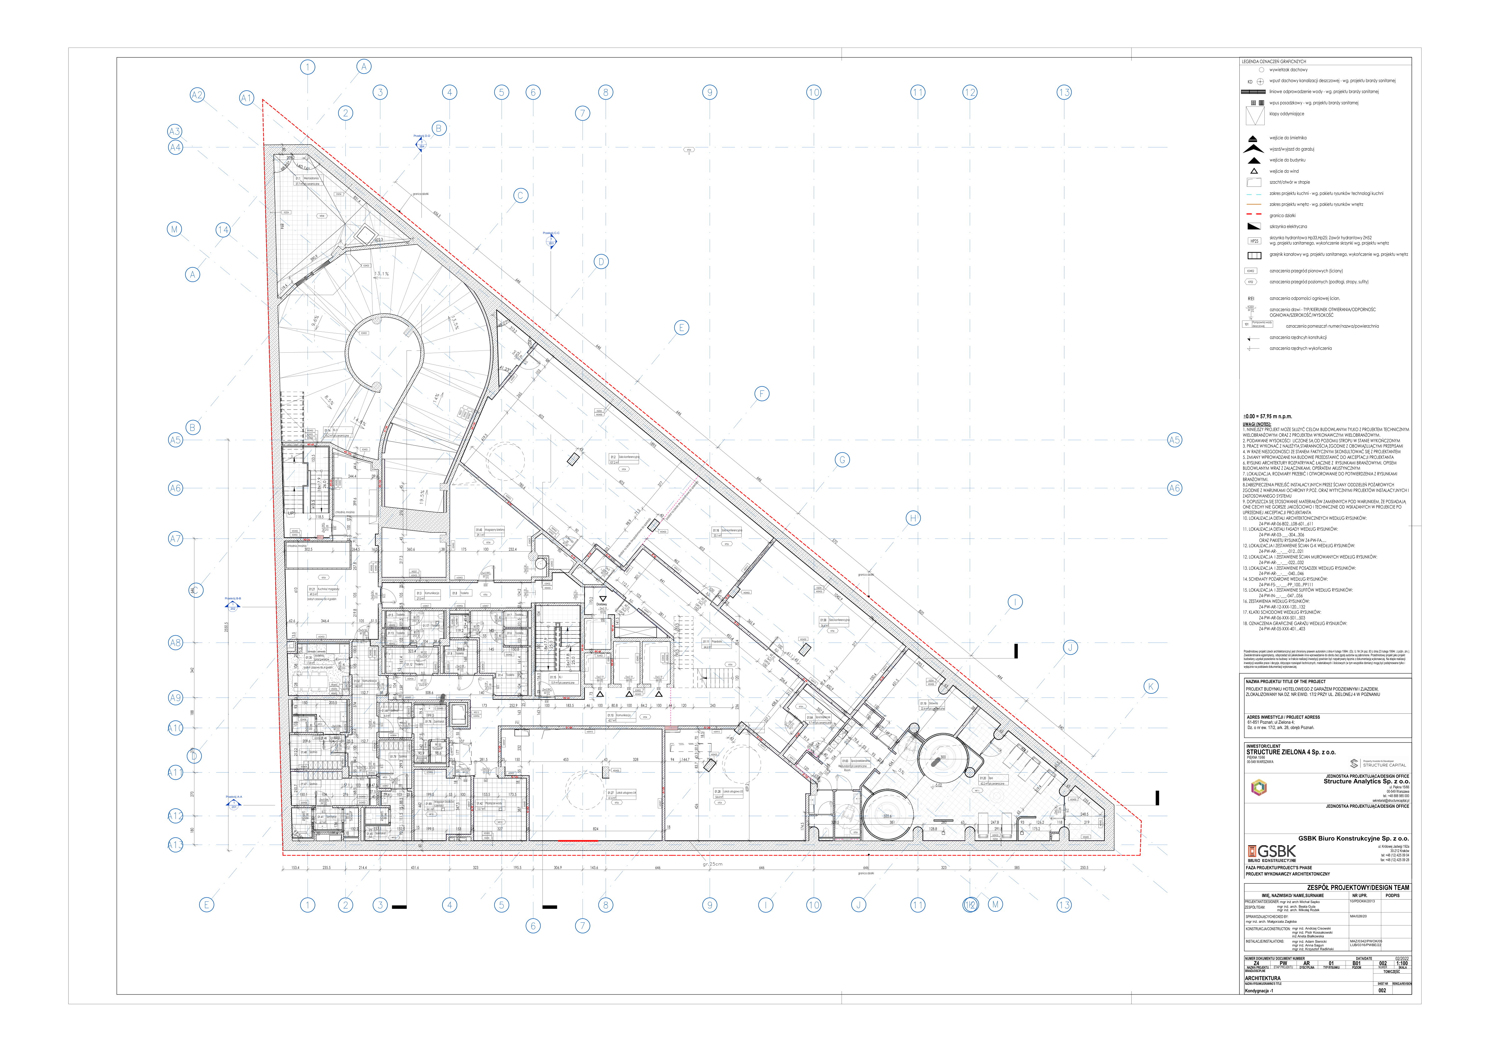Viewport: 1490px width, 1052px height.
Task: Click the 1:100 scale value in title block
Action: (1402, 963)
